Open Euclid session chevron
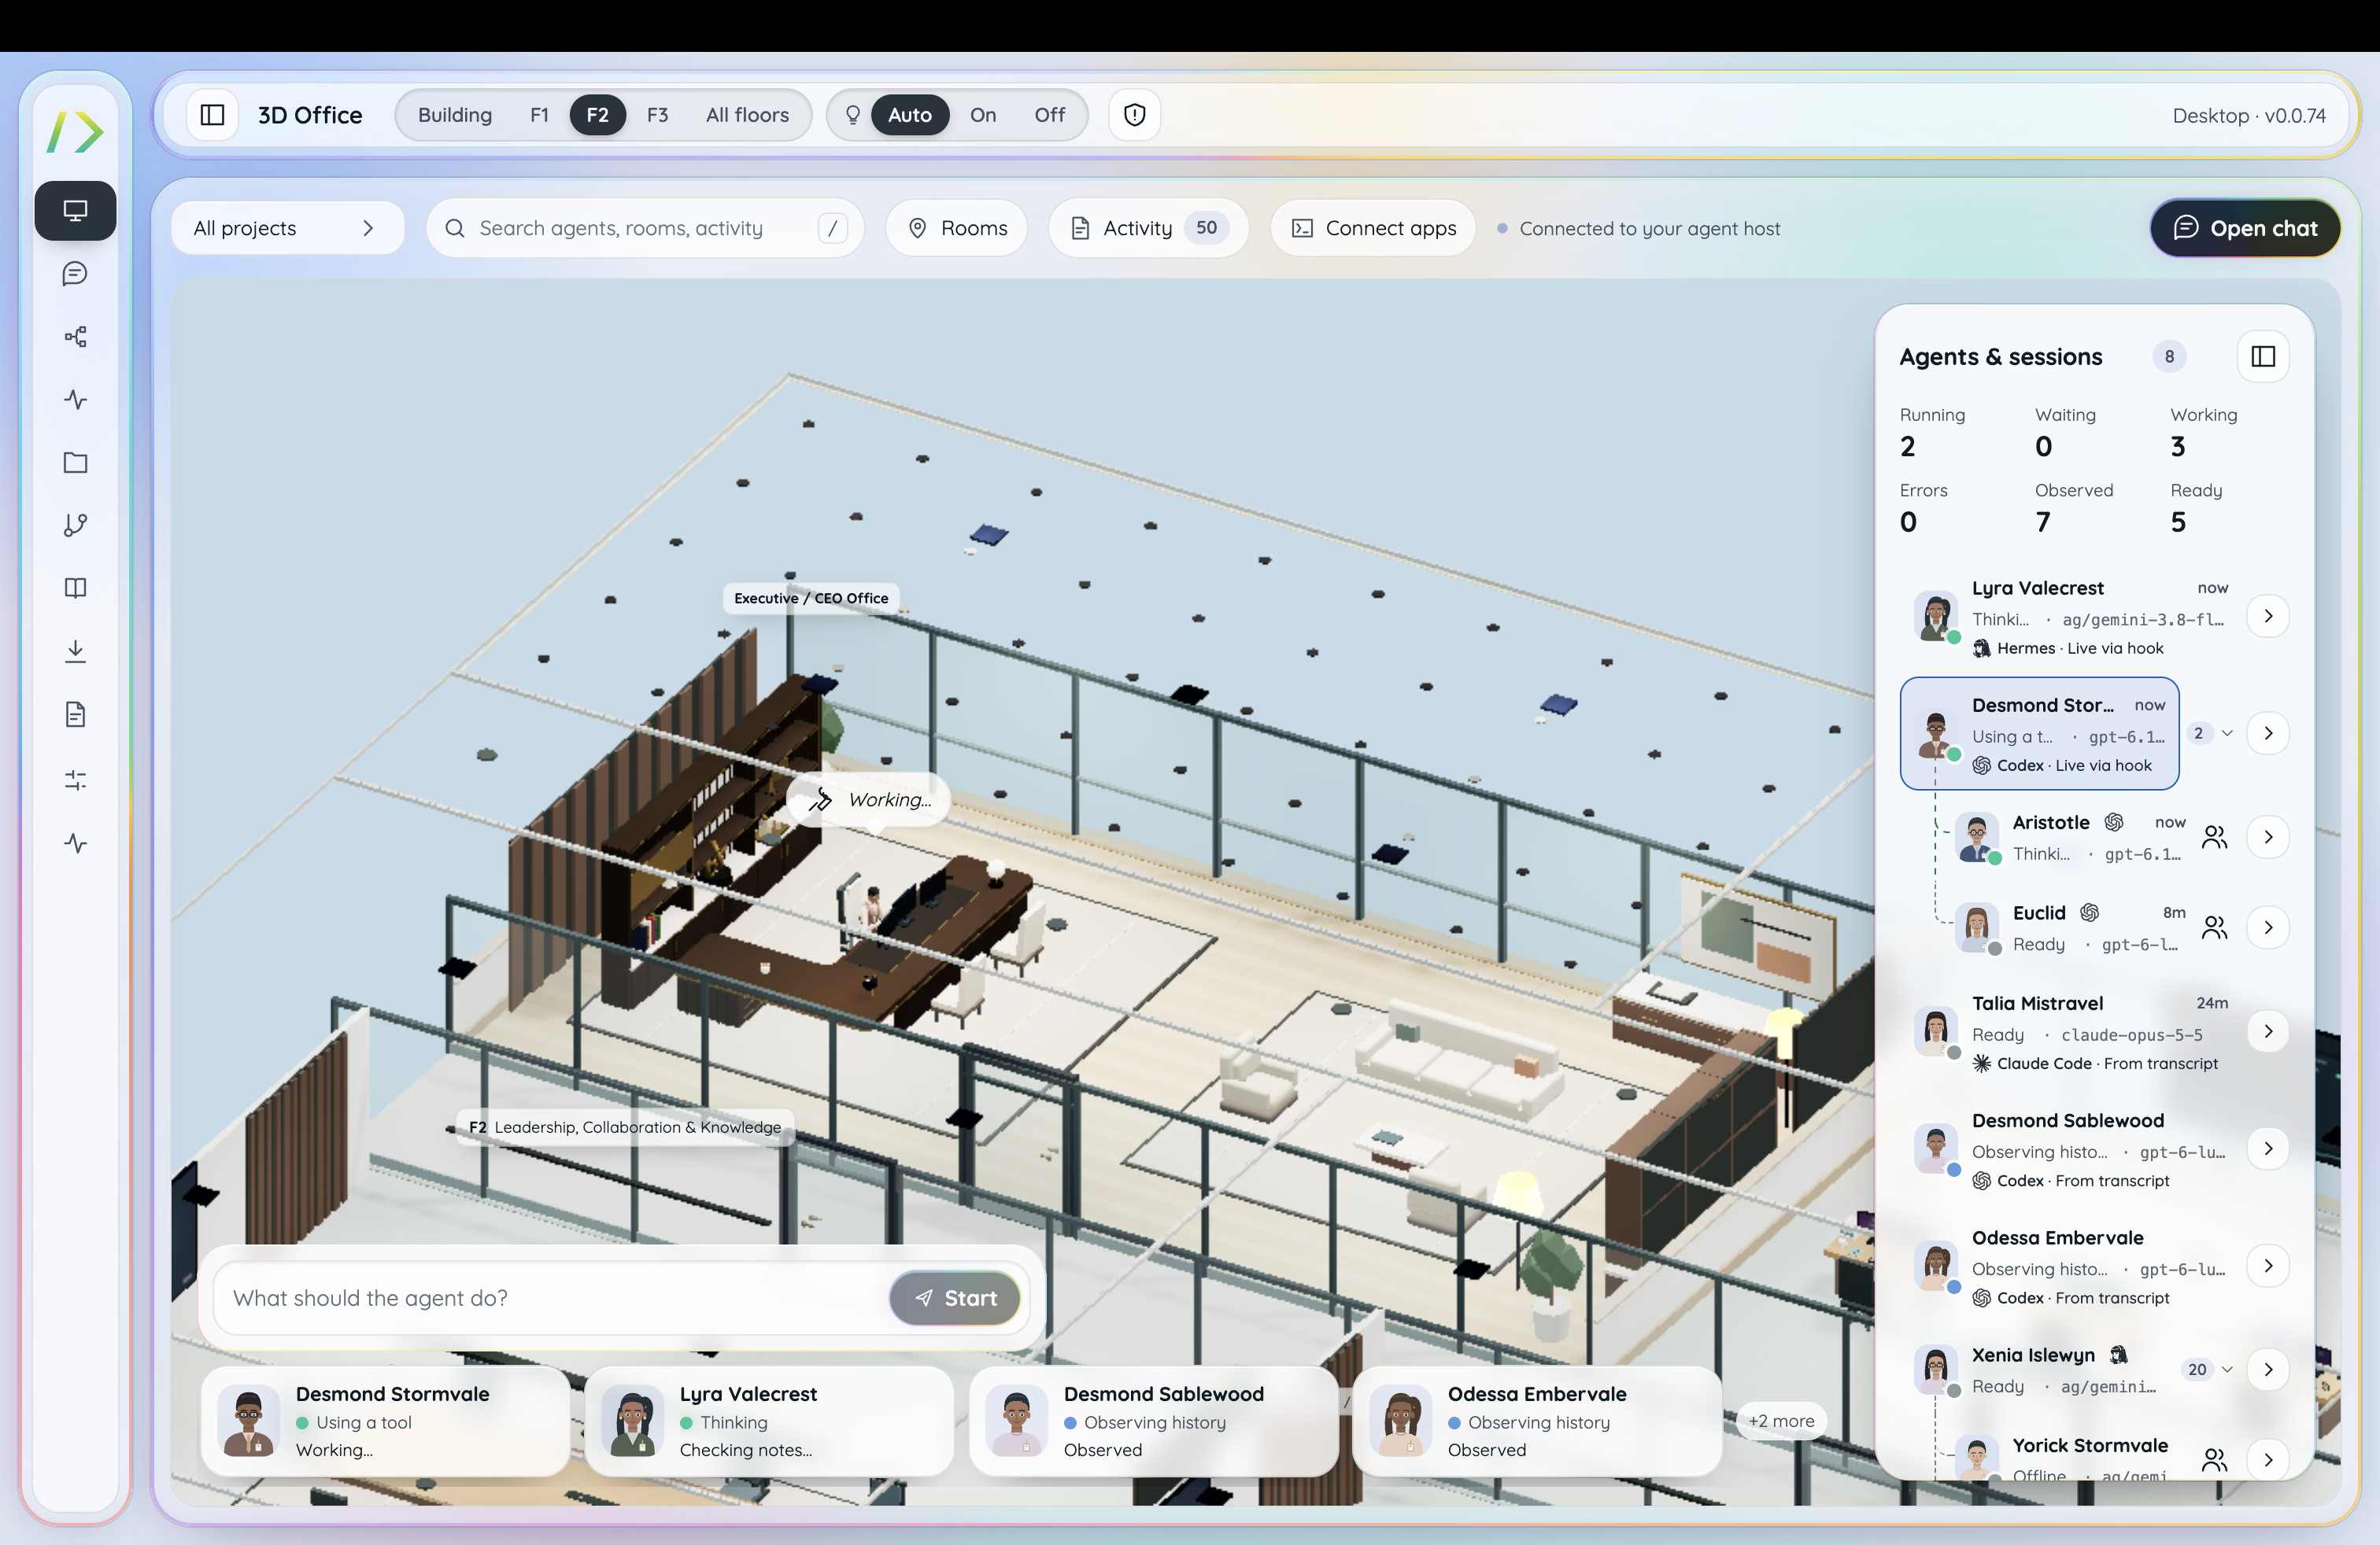2380x1545 pixels. [2268, 928]
